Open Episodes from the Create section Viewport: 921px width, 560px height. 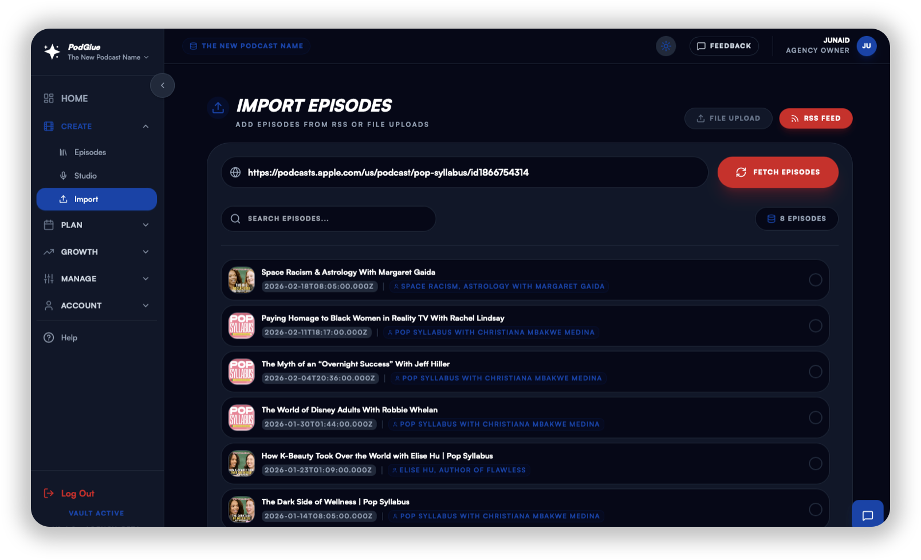90,152
